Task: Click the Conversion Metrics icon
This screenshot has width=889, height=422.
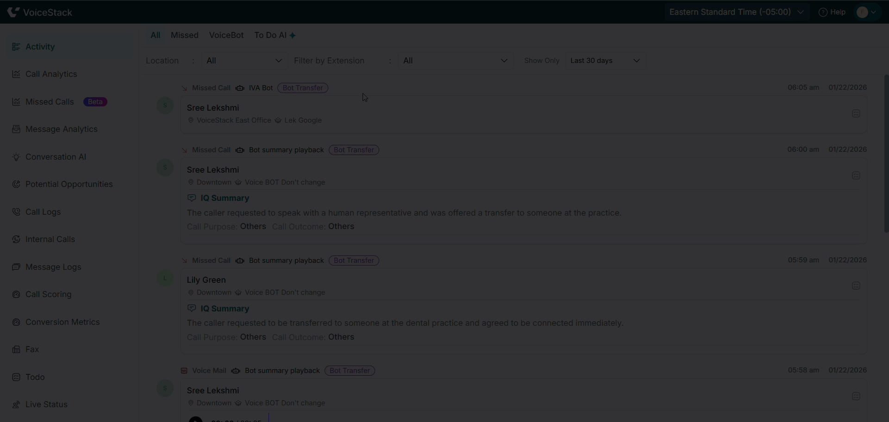Action: click(x=16, y=322)
